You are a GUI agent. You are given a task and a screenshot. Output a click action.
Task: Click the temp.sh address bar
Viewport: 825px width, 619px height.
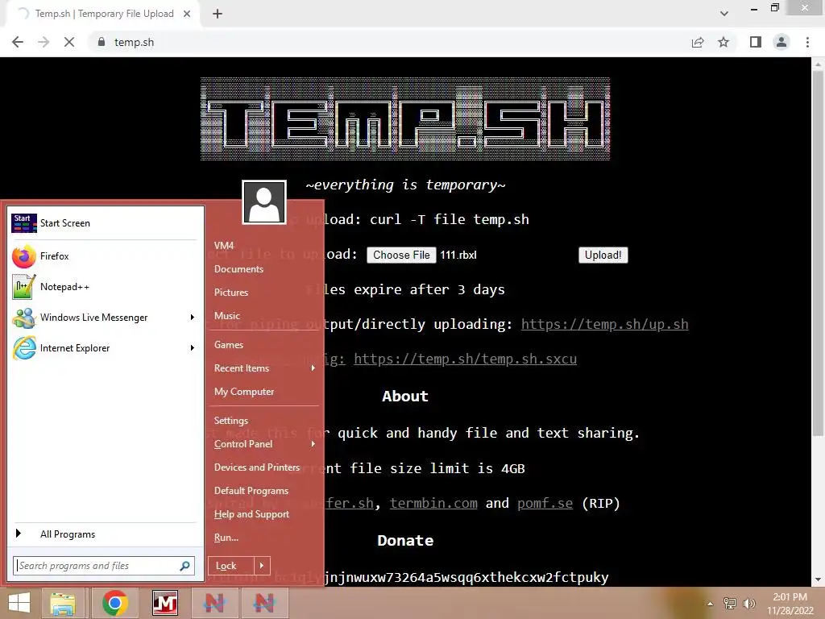click(x=388, y=42)
